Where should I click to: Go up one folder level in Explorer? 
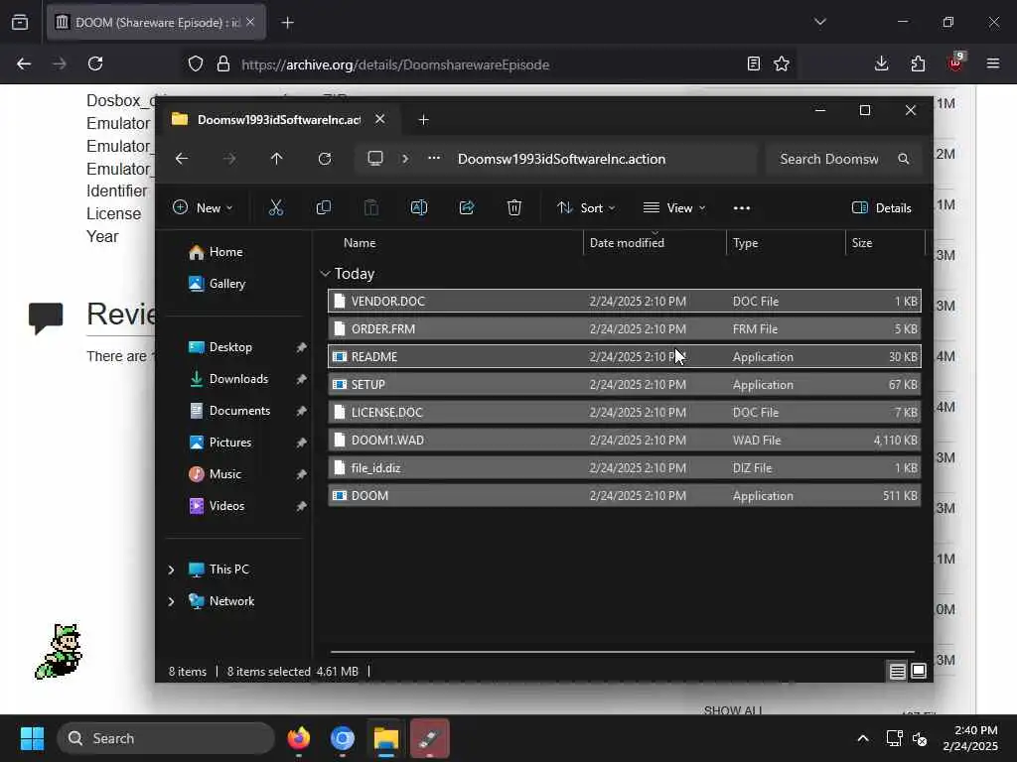coord(276,159)
